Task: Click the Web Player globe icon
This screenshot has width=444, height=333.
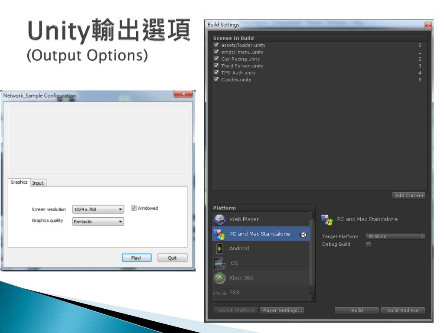Action: coord(219,219)
